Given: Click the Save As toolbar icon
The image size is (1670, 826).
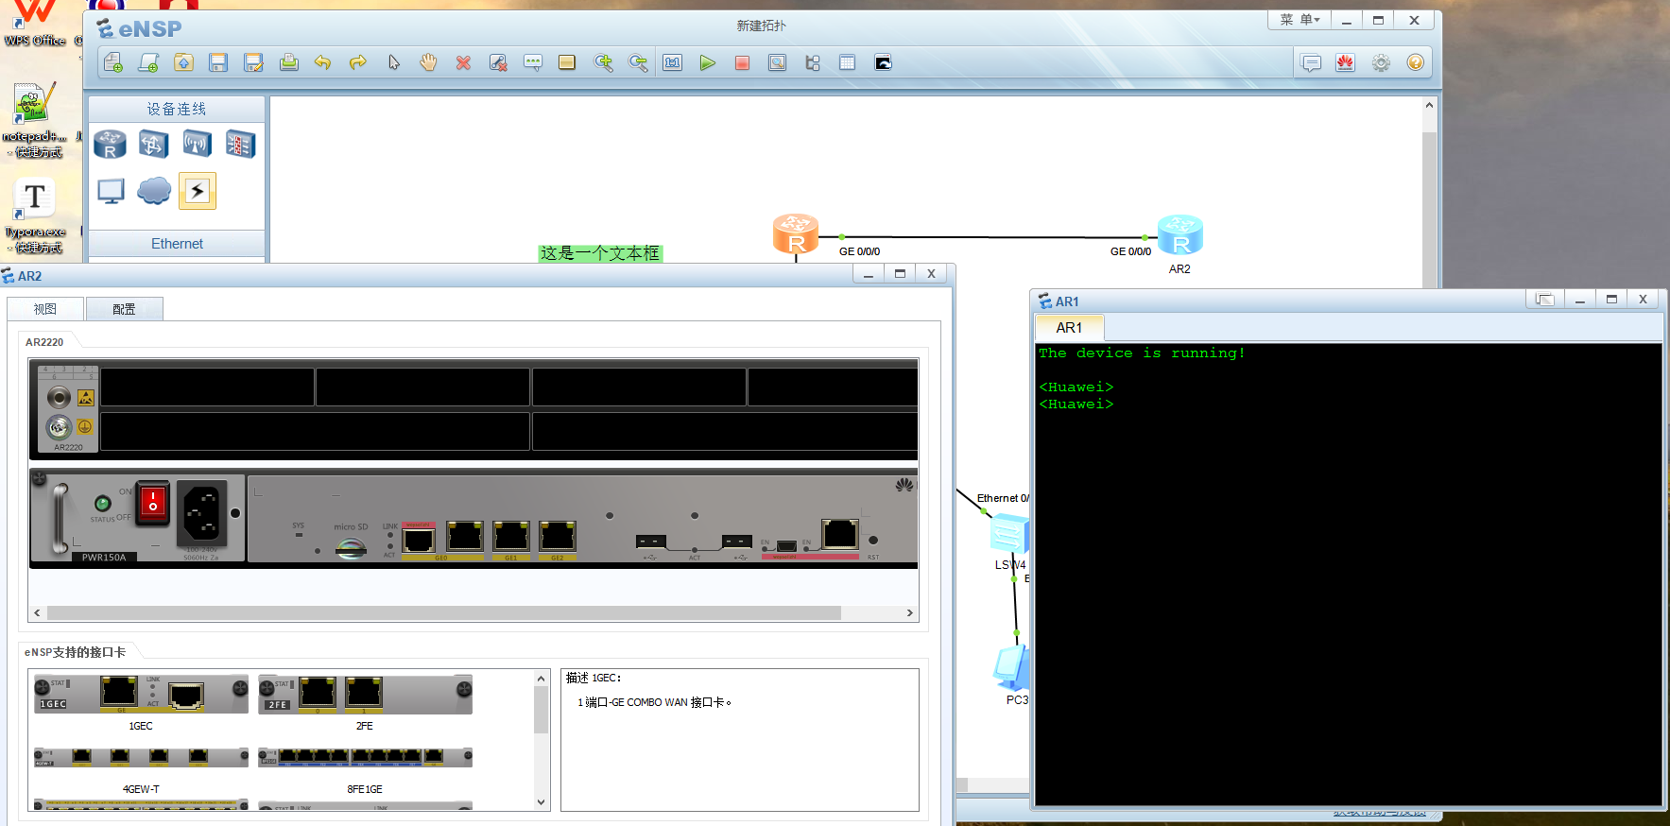Looking at the screenshot, I should point(253,62).
